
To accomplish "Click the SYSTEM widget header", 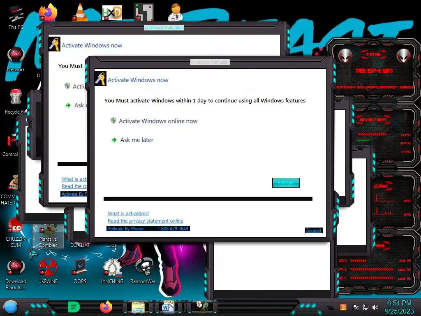I will coord(373,119).
